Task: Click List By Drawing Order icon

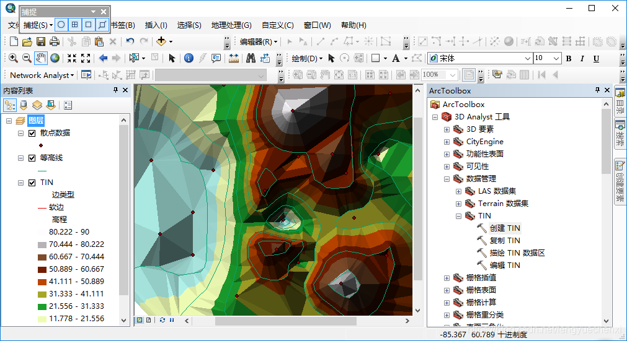Action: point(9,105)
